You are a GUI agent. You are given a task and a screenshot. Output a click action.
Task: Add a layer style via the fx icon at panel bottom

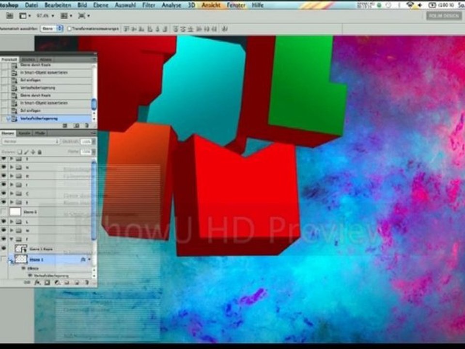37,283
